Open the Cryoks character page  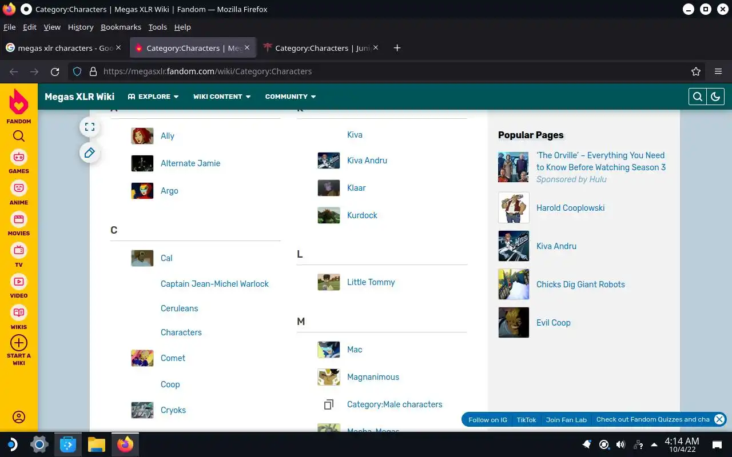point(173,410)
